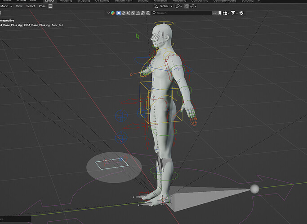The height and width of the screenshot is (224, 307).
Task: Click the bookmark icon
Action: pos(220,13)
